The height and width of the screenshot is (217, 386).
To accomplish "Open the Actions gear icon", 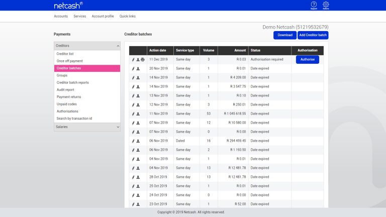I will pos(326,5).
